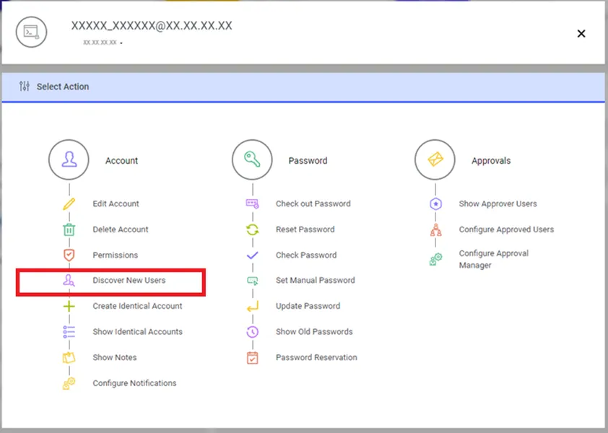Click the pencil icon for Edit Account
608x433 pixels.
pos(69,204)
